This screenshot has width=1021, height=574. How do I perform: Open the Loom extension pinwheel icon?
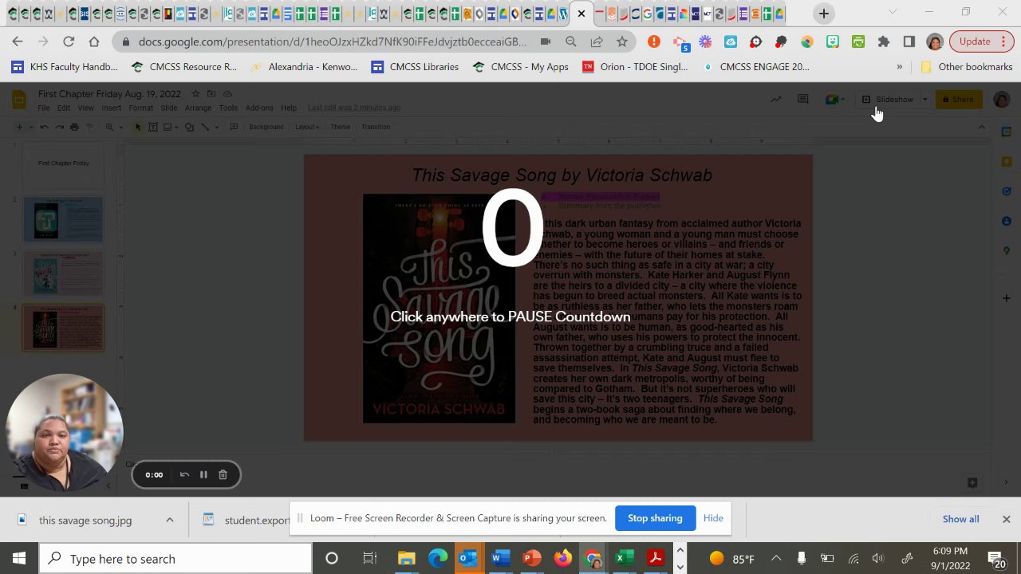click(x=704, y=41)
